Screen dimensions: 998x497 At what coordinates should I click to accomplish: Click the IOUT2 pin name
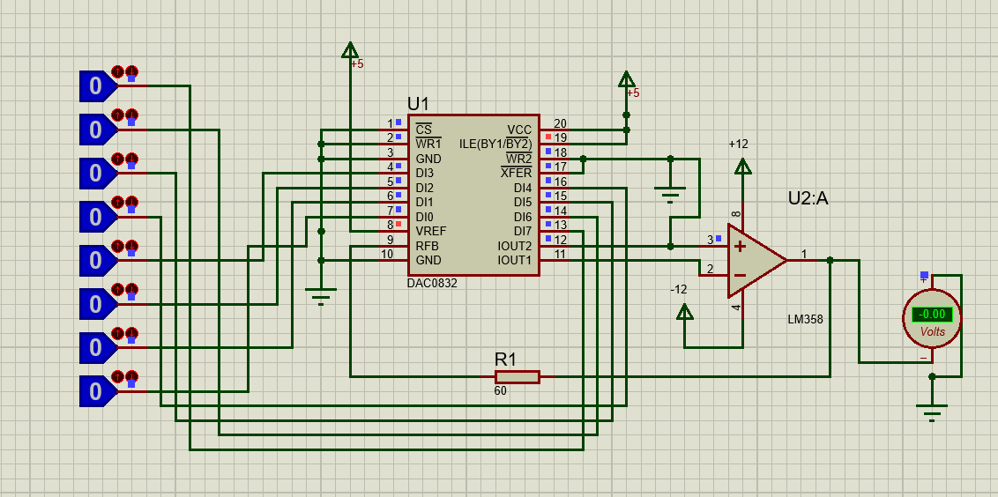(514, 246)
